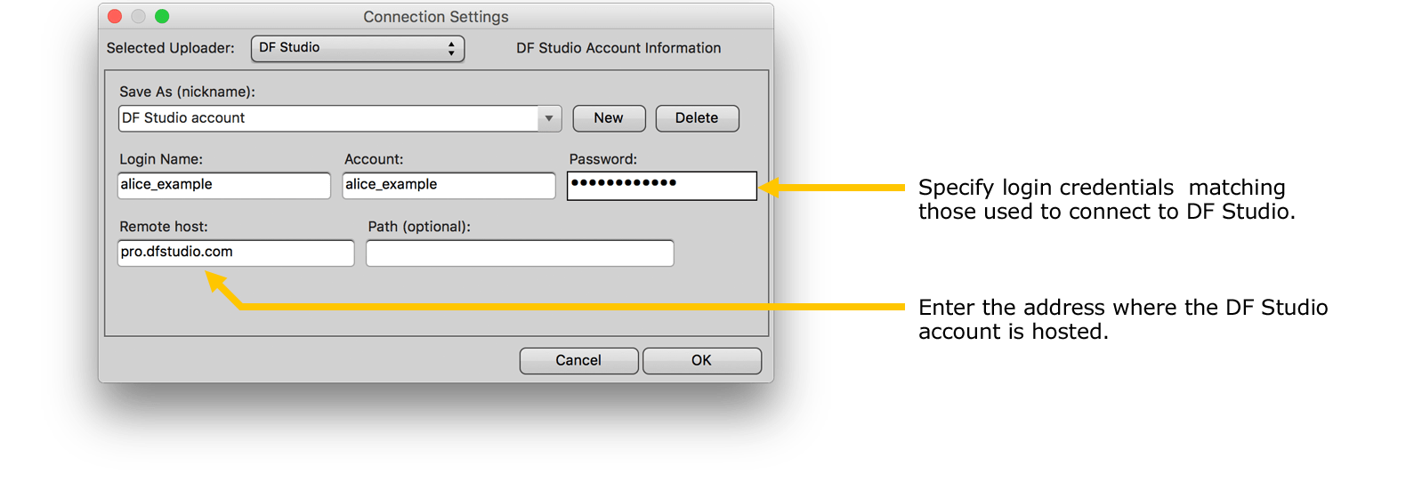Click the Remote host label text

coord(164,227)
